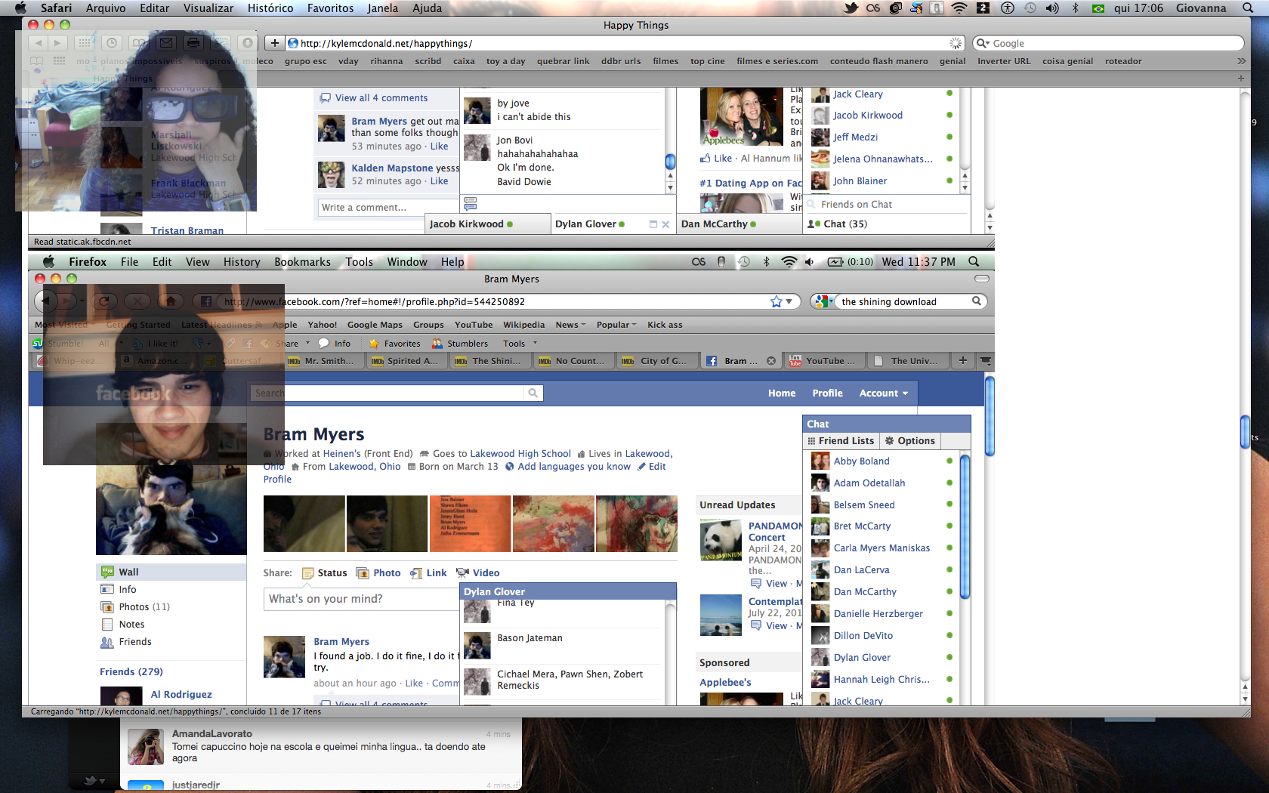
Task: Click the add bookmark plus button beside URL
Action: click(275, 43)
